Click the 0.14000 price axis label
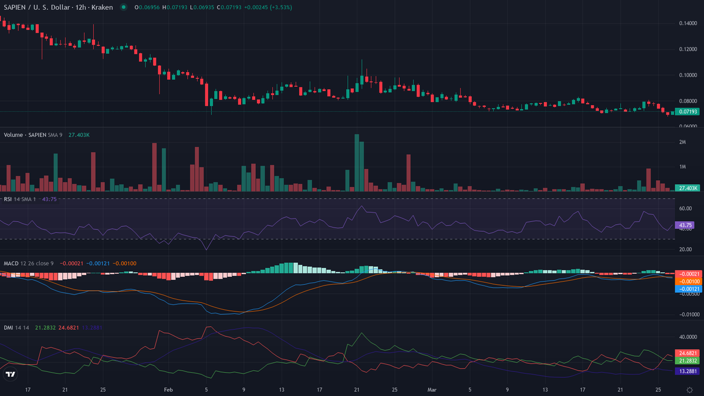 pos(688,23)
